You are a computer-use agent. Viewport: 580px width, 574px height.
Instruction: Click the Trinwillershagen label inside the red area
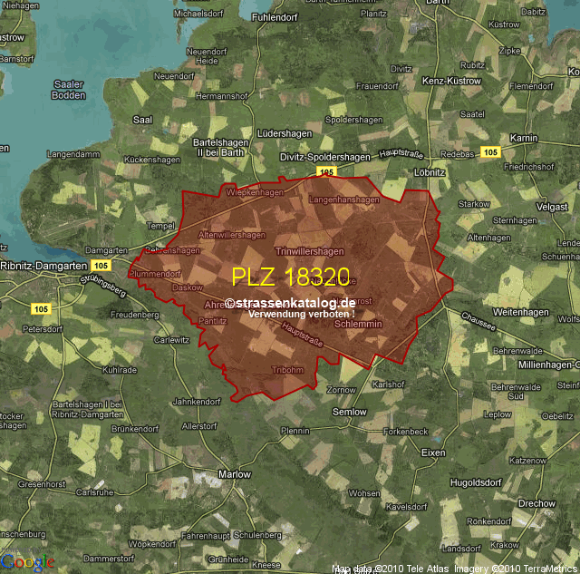pyautogui.click(x=309, y=251)
